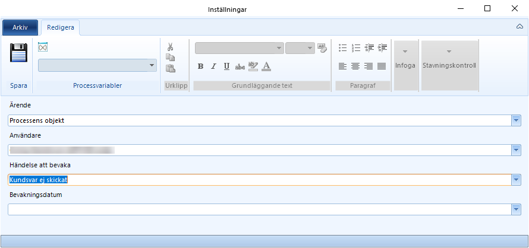Click the Spara floppy disk icon

(18, 52)
